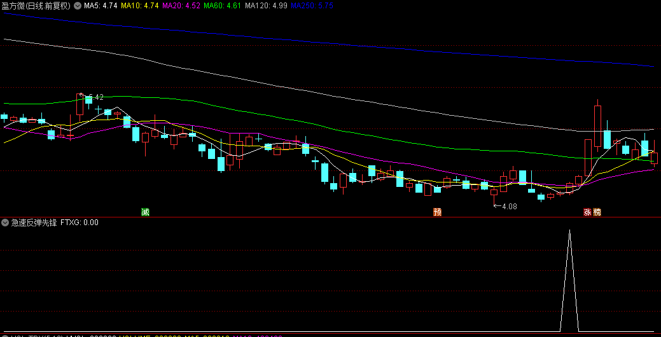This screenshot has width=661, height=337.
Task: Click the MA60: 4.61 label
Action: coord(222,6)
